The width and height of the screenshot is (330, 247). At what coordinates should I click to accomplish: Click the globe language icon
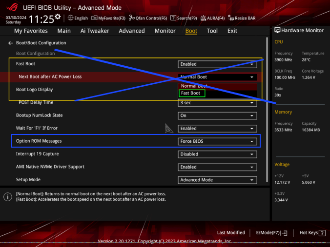[x=70, y=18]
